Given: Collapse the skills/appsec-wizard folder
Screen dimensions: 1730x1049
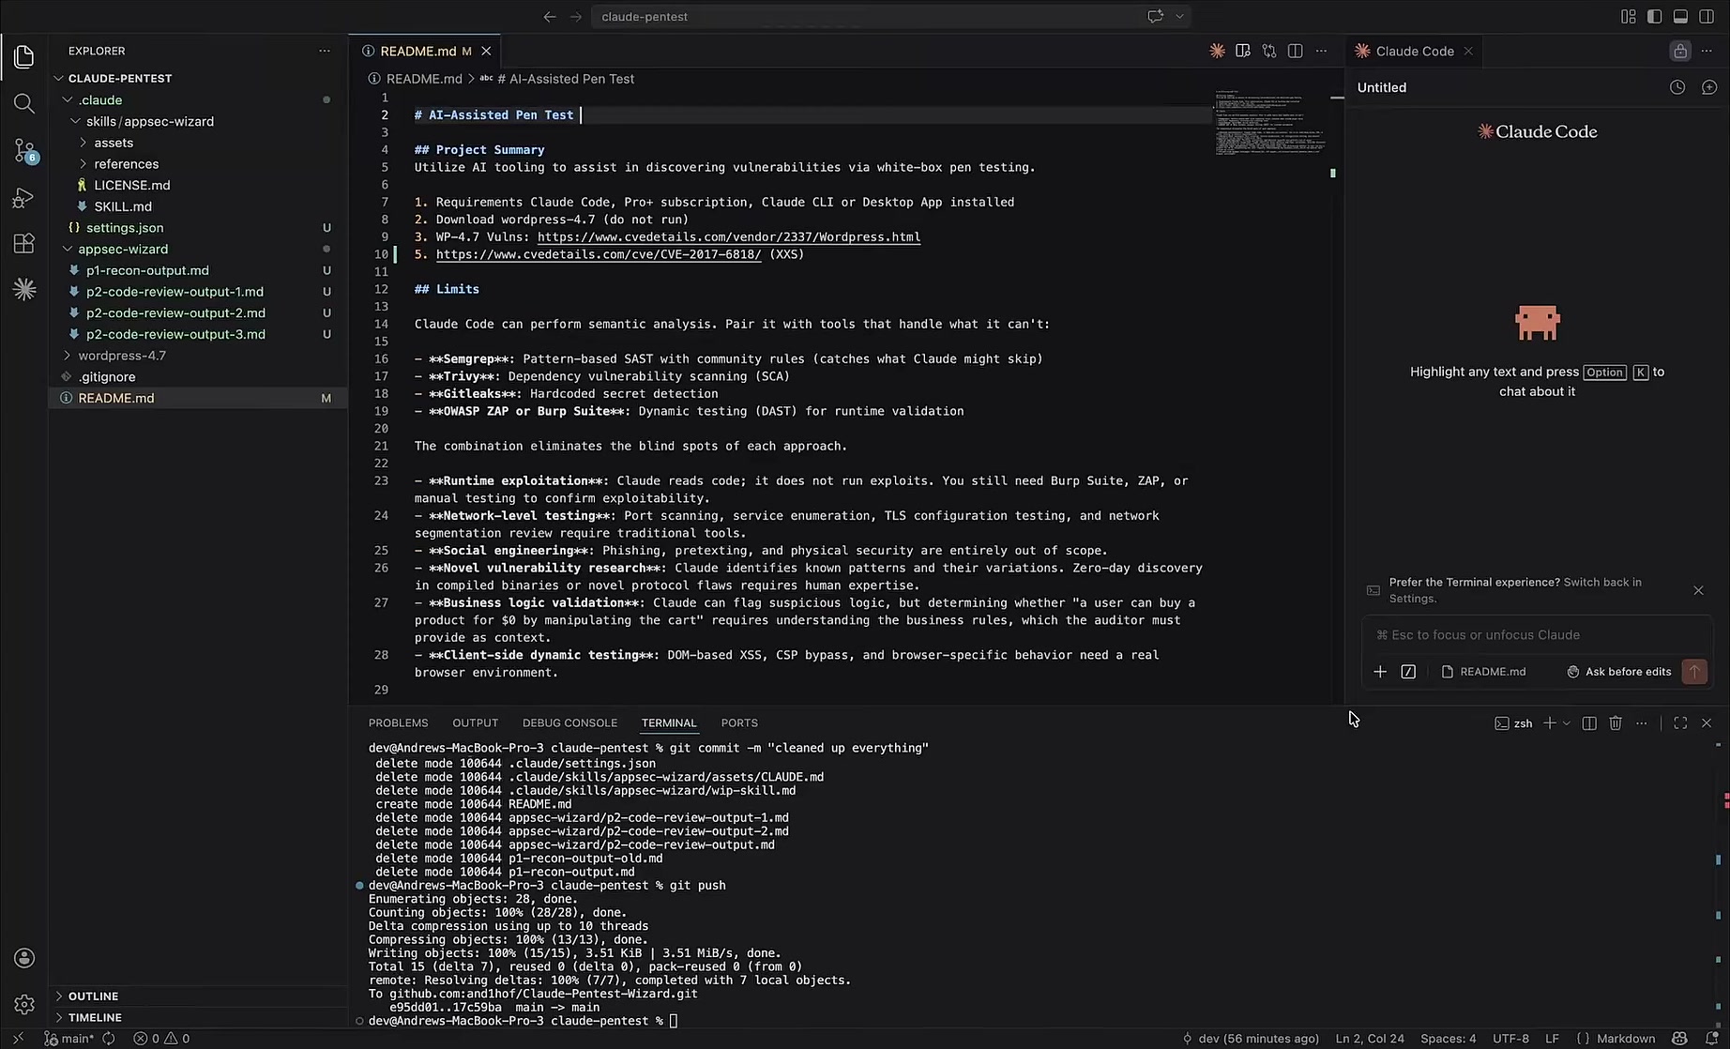Looking at the screenshot, I should pos(76,121).
